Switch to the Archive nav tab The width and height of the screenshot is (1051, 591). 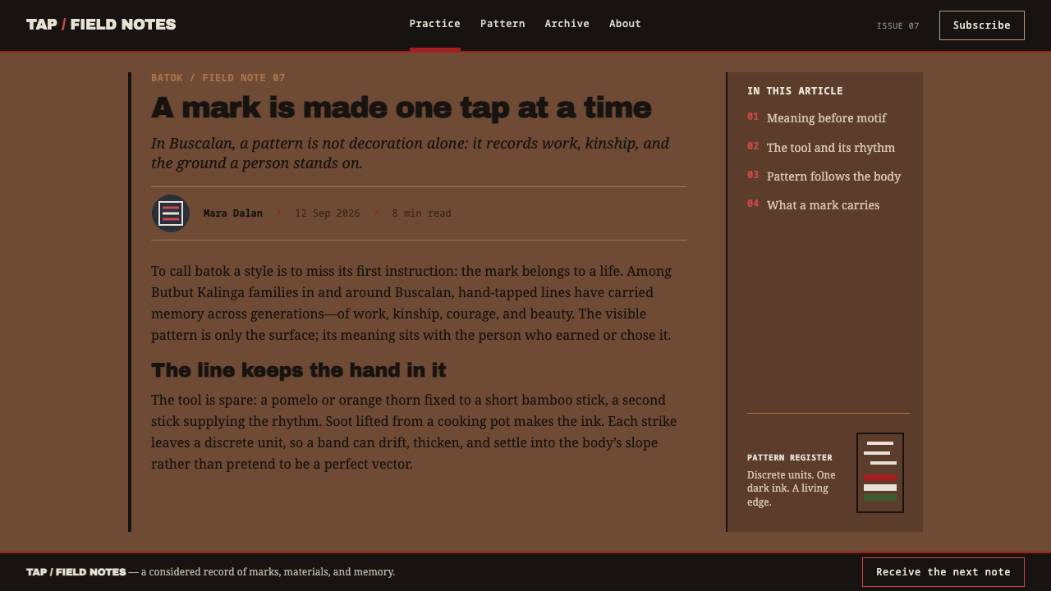[567, 24]
